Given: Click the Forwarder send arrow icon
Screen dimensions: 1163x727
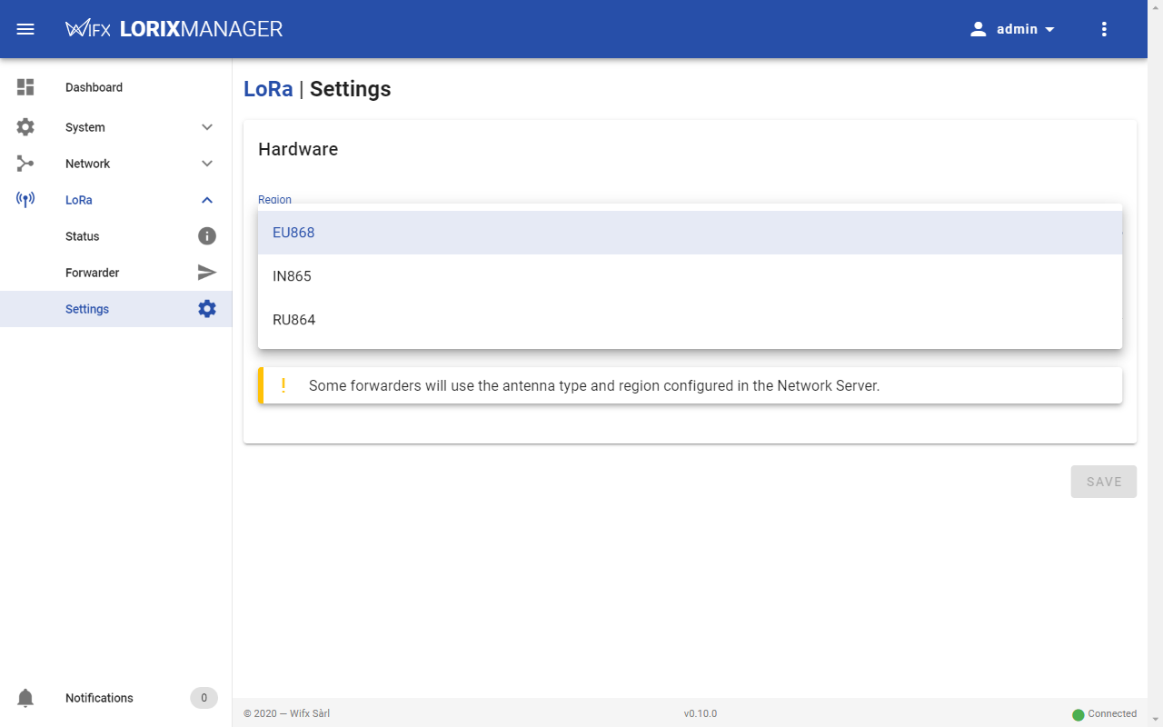Looking at the screenshot, I should [x=207, y=273].
